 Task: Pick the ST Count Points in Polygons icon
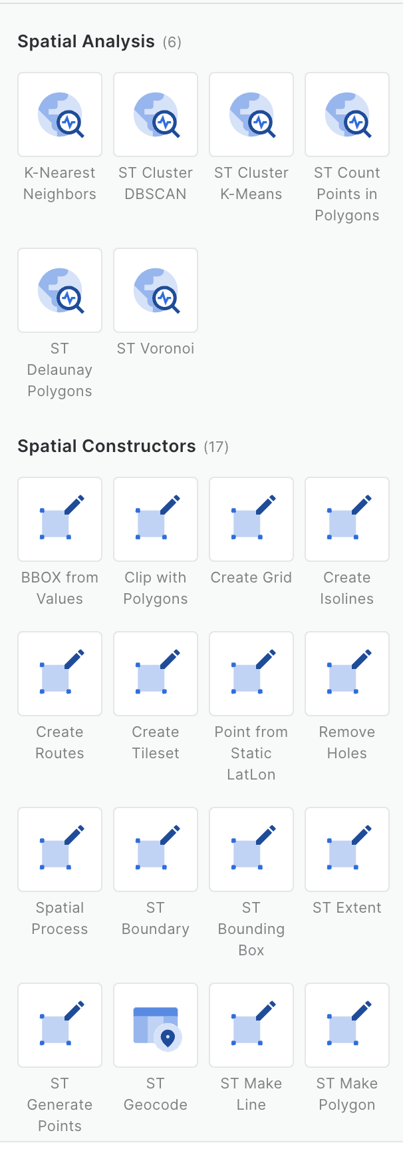click(x=347, y=115)
